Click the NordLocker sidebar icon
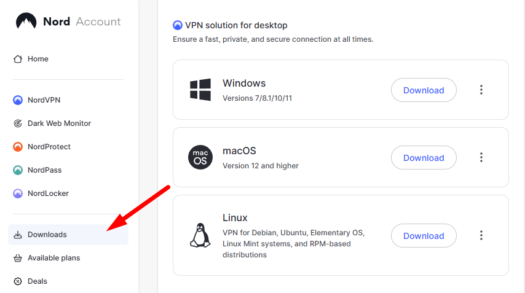 (x=18, y=193)
